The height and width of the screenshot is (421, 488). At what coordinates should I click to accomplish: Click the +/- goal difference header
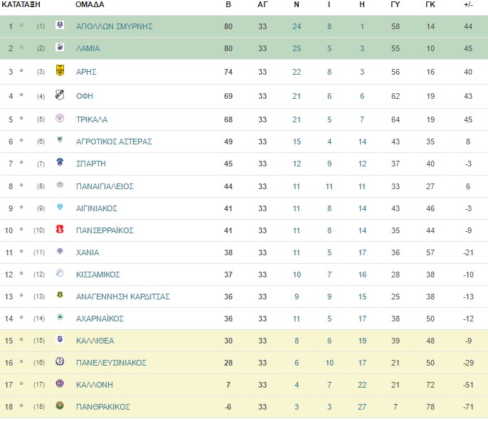click(x=468, y=4)
